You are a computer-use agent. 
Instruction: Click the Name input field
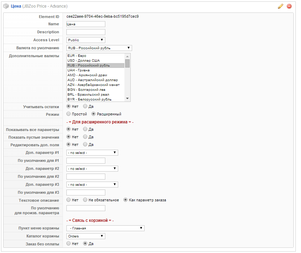click(86, 24)
